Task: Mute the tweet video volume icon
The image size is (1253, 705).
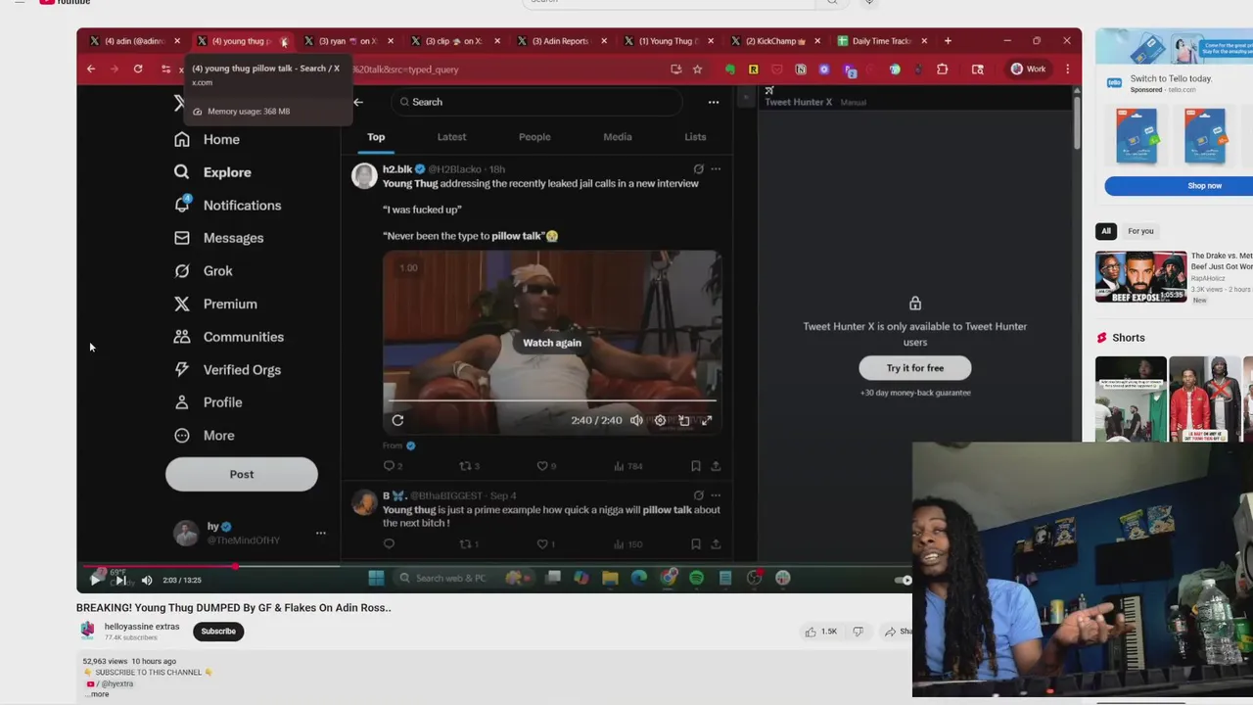Action: point(636,420)
